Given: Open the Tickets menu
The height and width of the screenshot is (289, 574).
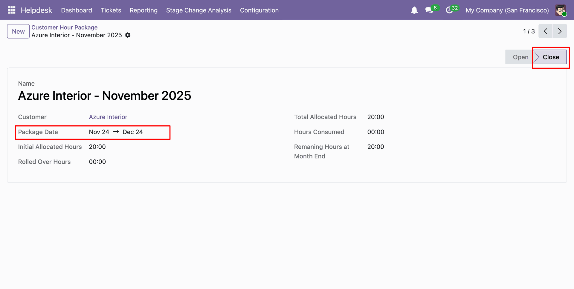Looking at the screenshot, I should [x=111, y=10].
